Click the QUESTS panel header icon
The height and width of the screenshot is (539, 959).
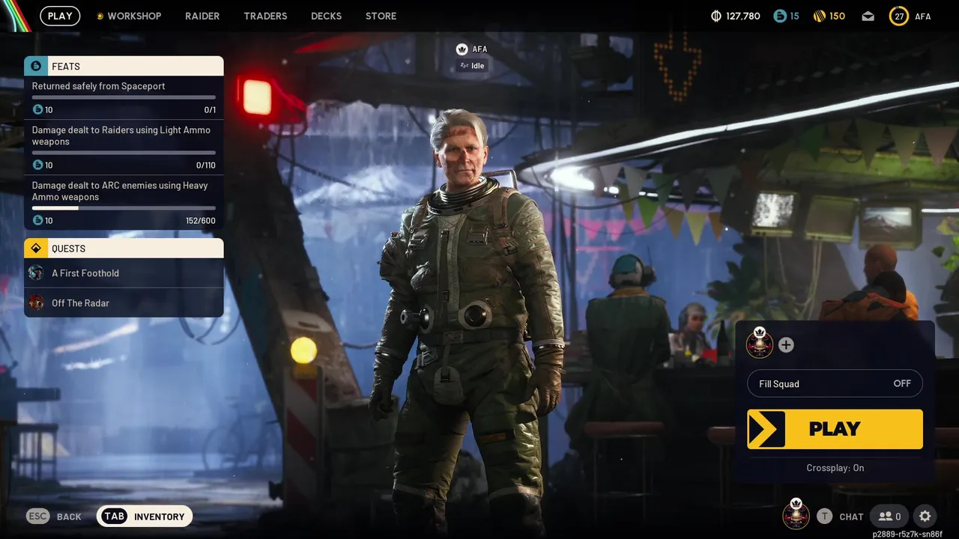pyautogui.click(x=36, y=248)
